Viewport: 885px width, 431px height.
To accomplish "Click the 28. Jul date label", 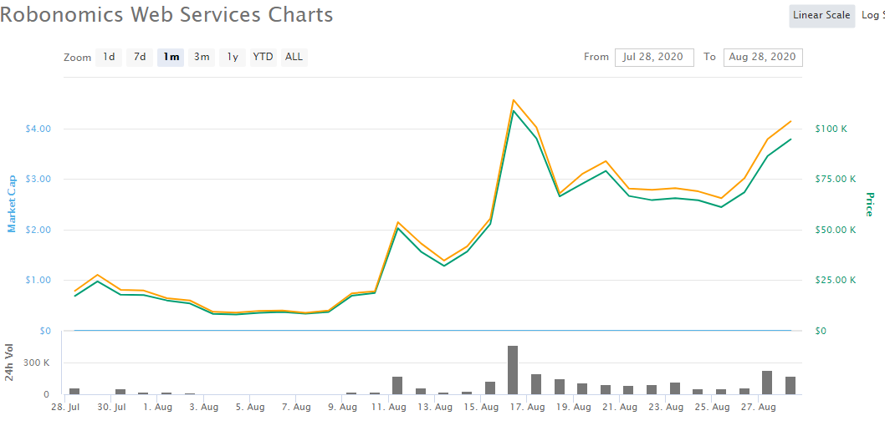I will click(x=65, y=407).
